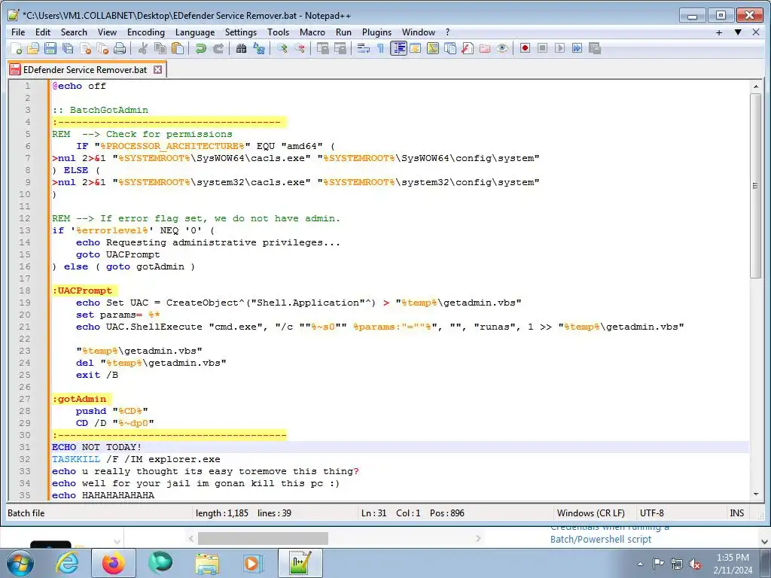Open the Window menu

(419, 32)
